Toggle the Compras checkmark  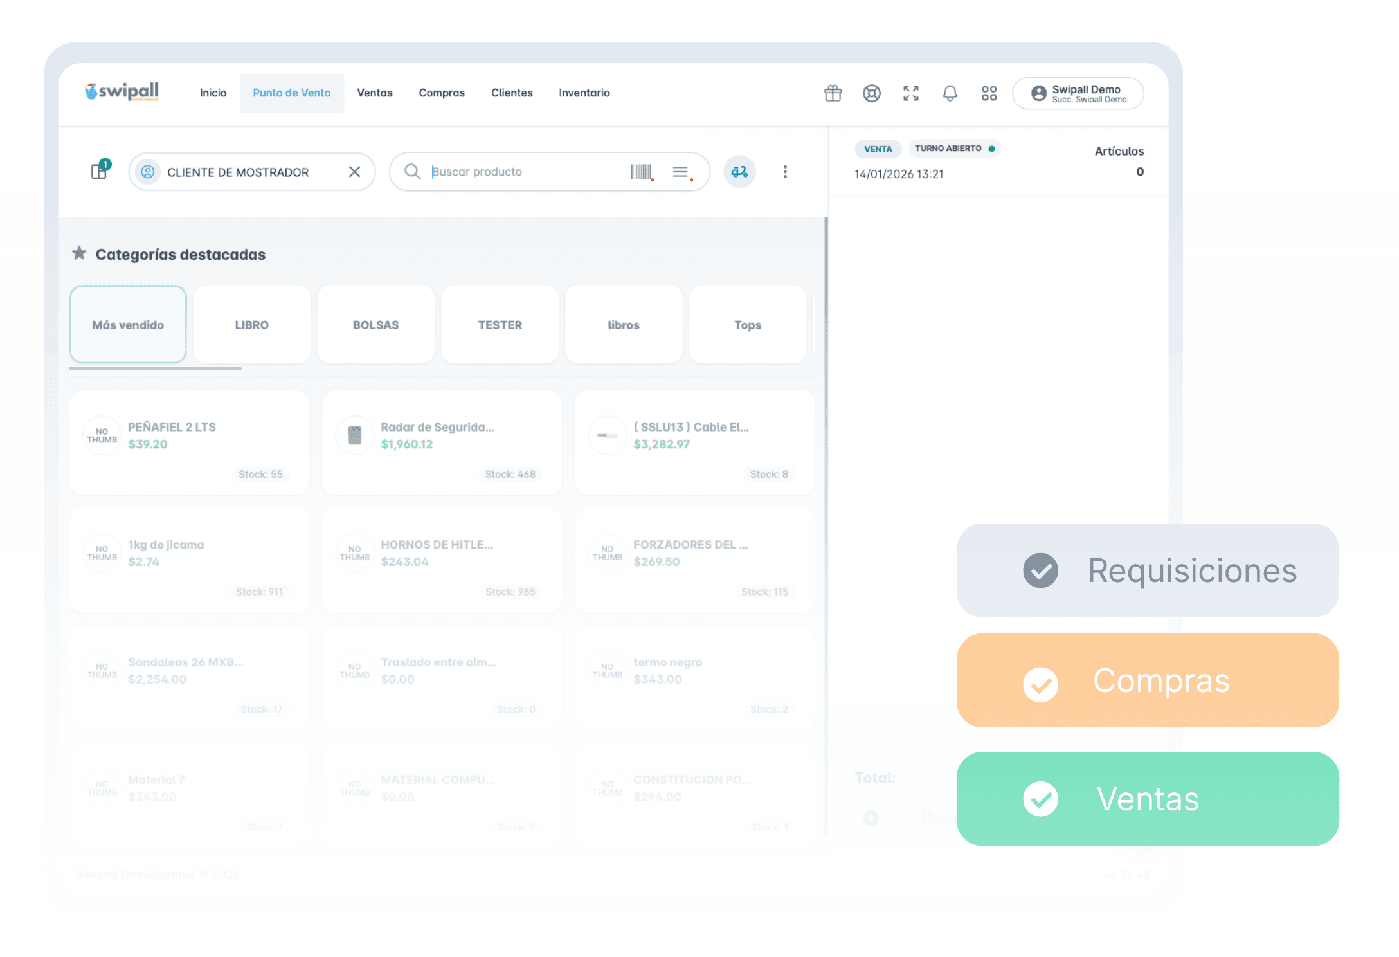1040,684
